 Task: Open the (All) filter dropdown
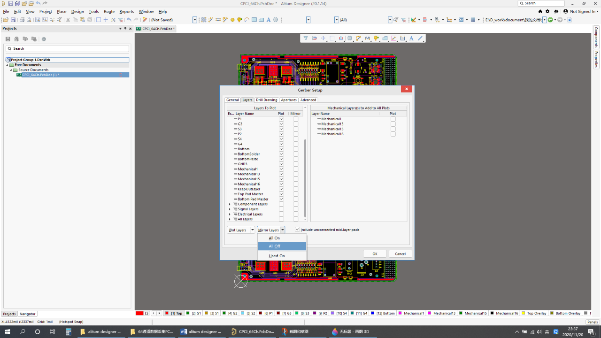coord(390,20)
